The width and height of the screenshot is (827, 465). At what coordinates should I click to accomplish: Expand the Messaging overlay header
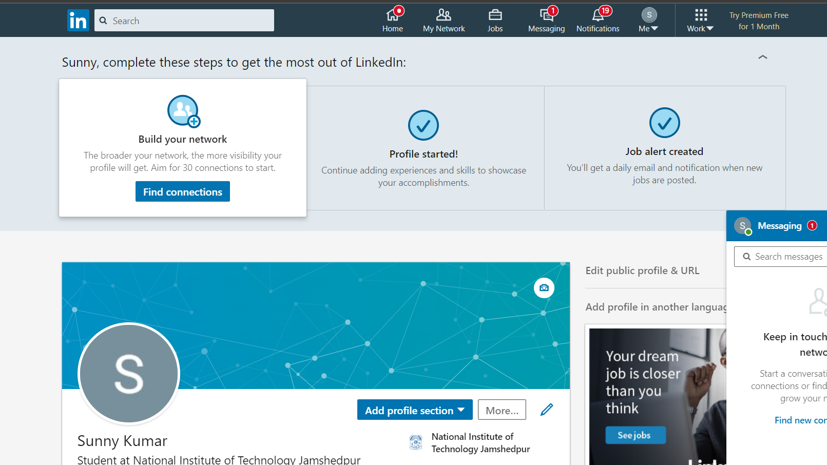[777, 226]
